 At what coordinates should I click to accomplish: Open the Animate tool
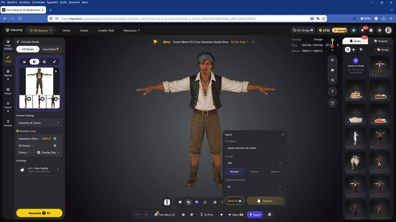click(x=8, y=123)
